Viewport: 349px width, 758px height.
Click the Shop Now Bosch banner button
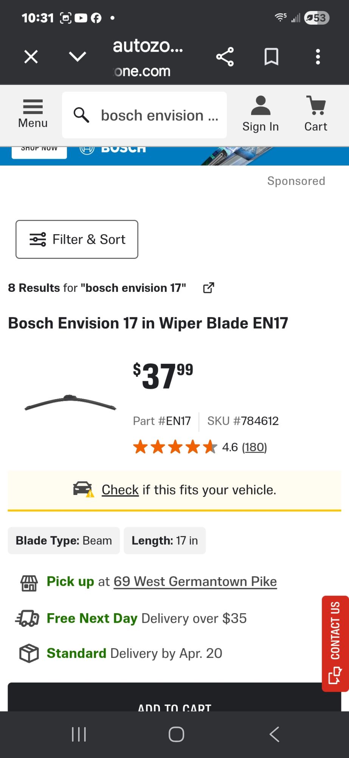[x=39, y=150]
